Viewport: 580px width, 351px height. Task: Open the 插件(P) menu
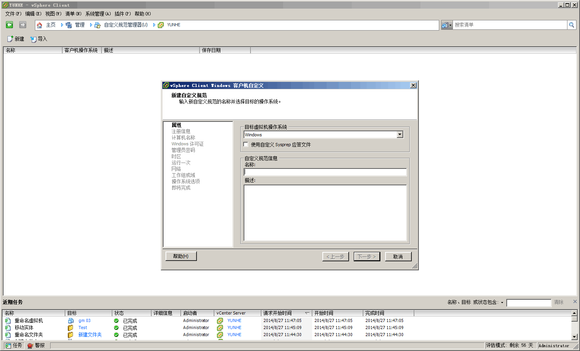pos(123,14)
